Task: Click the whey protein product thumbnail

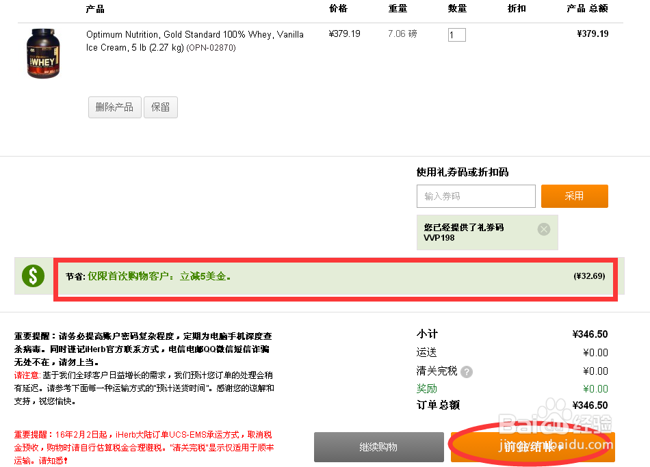Action: pos(43,53)
